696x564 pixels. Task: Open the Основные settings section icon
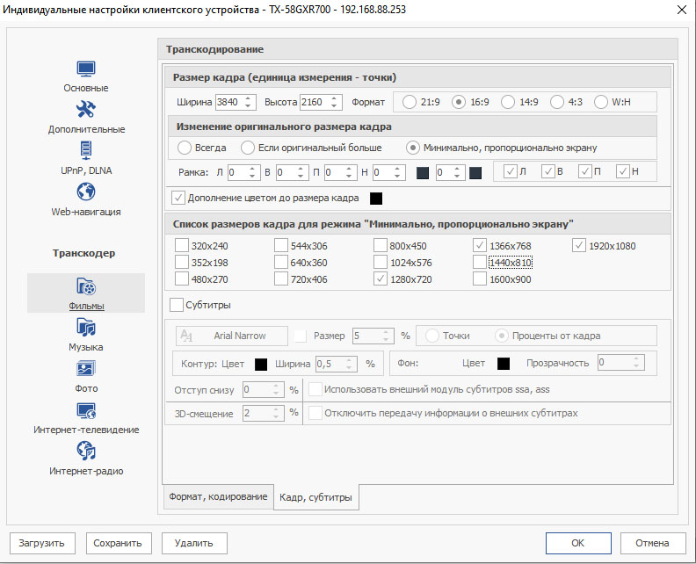tap(86, 69)
